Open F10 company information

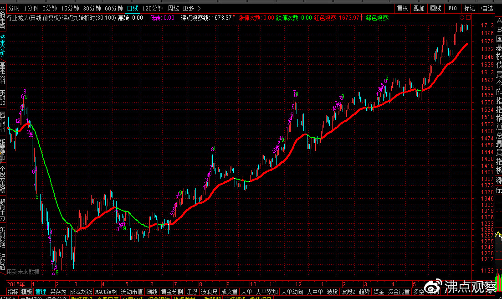point(452,8)
